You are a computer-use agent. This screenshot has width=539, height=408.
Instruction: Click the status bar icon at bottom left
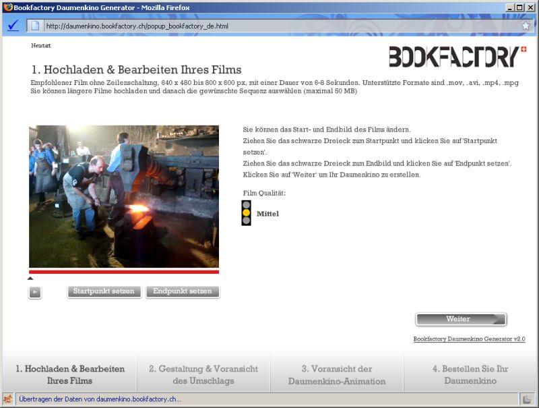click(8, 399)
